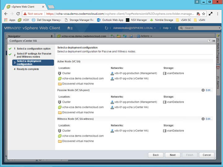This screenshot has width=223, height=167.
Task: Expand the search options dropdown arrow
Action: (x=220, y=28)
